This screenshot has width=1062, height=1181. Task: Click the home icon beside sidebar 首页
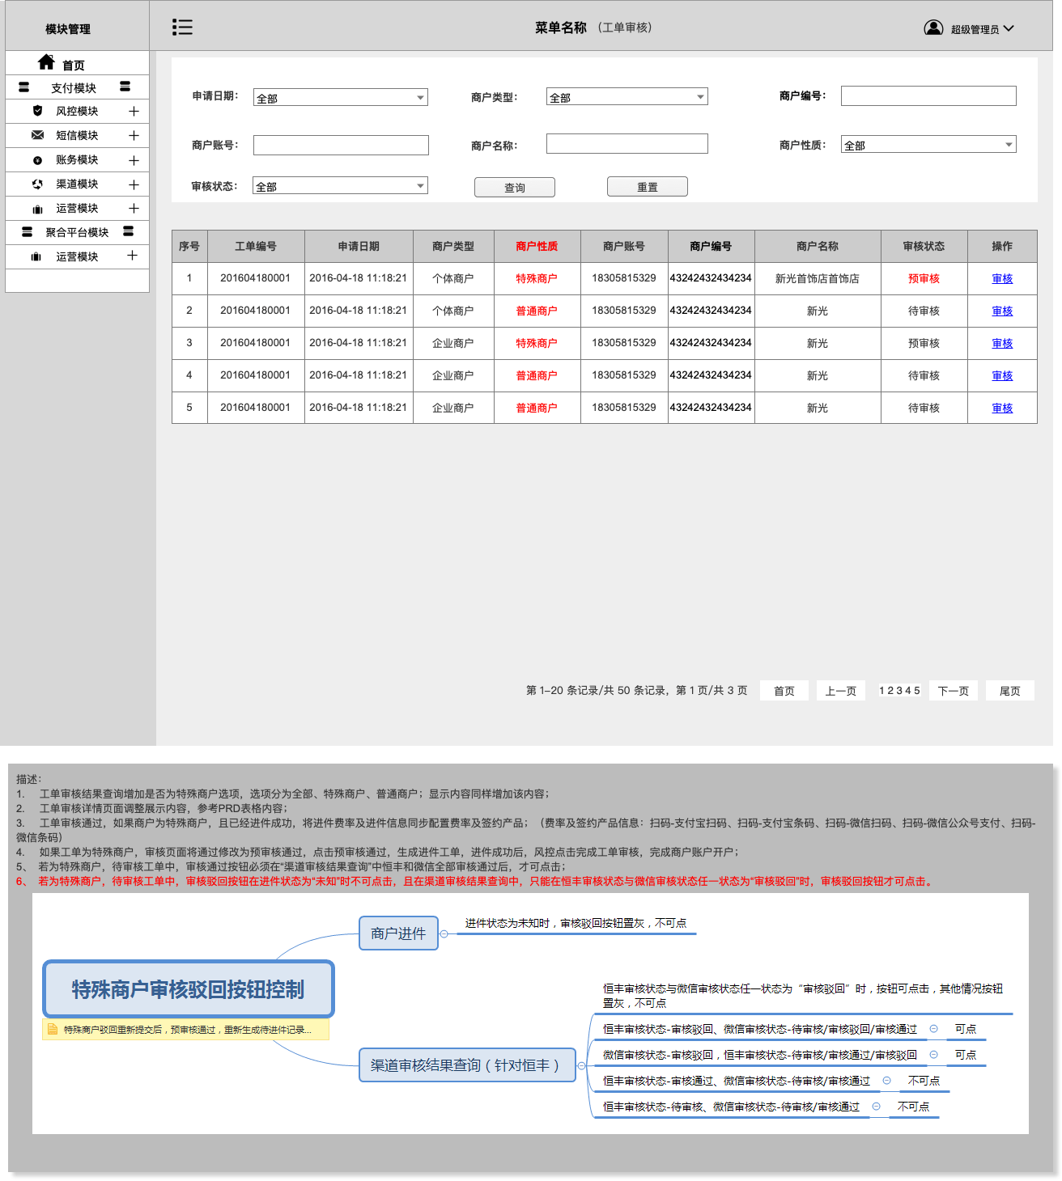(46, 62)
